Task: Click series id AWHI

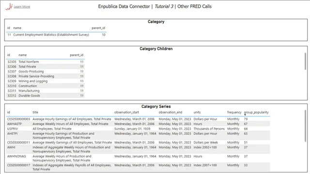Action: point(11,147)
